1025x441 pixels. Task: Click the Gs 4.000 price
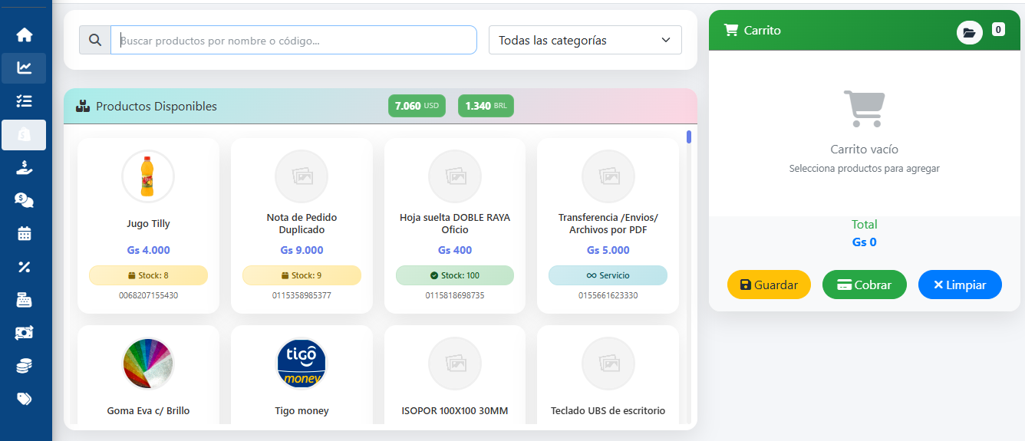click(x=148, y=250)
